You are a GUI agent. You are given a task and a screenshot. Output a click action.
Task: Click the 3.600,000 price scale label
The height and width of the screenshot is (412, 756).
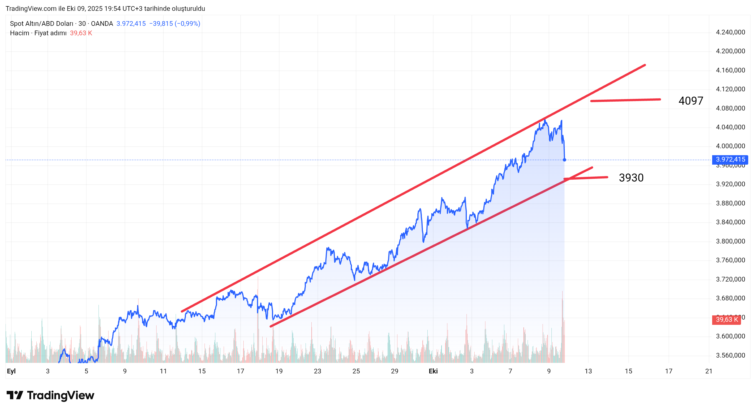730,336
